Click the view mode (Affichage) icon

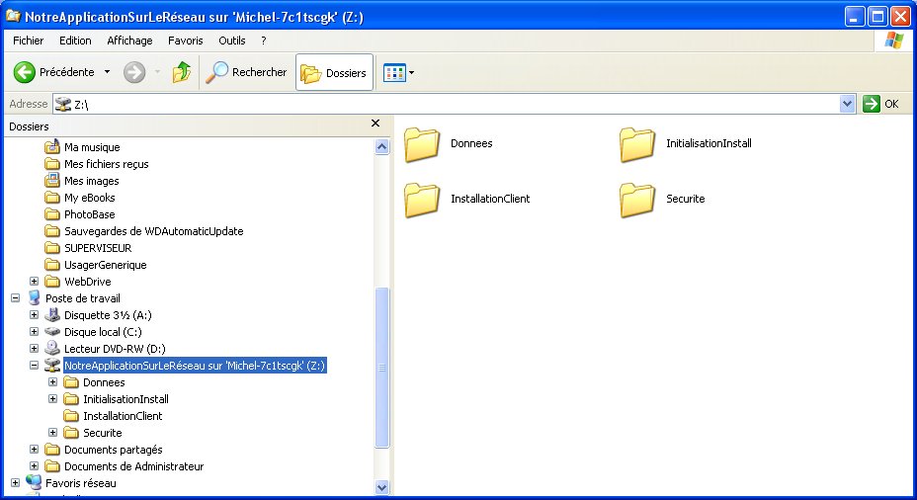click(x=394, y=73)
